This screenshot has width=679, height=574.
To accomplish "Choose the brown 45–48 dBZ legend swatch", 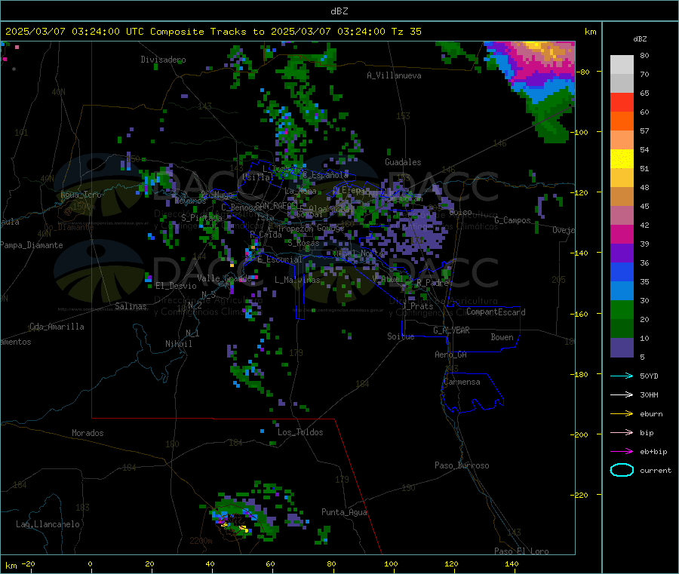I will pos(622,197).
